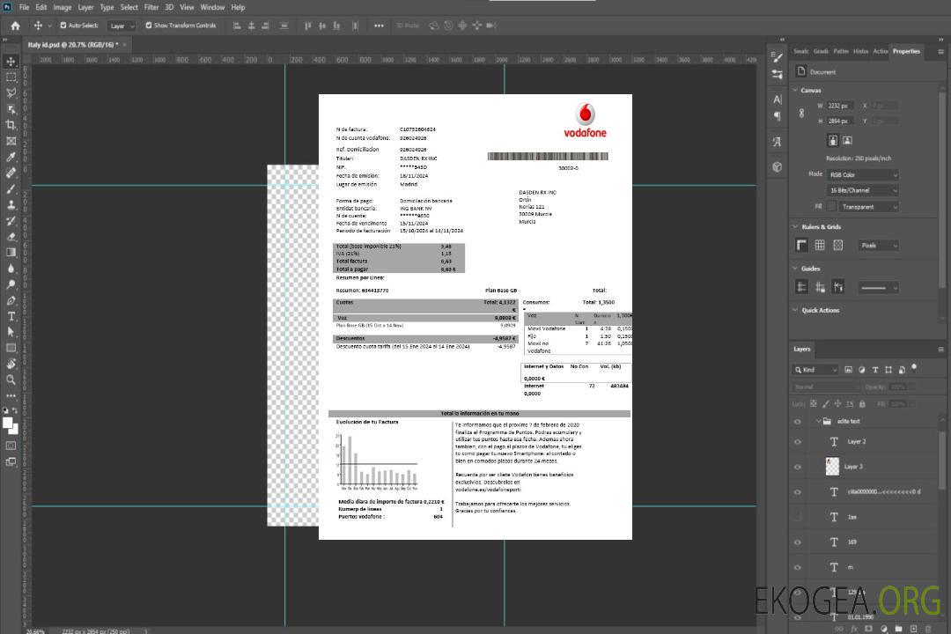
Task: Collapse the Rulers & Grids section
Action: point(795,226)
